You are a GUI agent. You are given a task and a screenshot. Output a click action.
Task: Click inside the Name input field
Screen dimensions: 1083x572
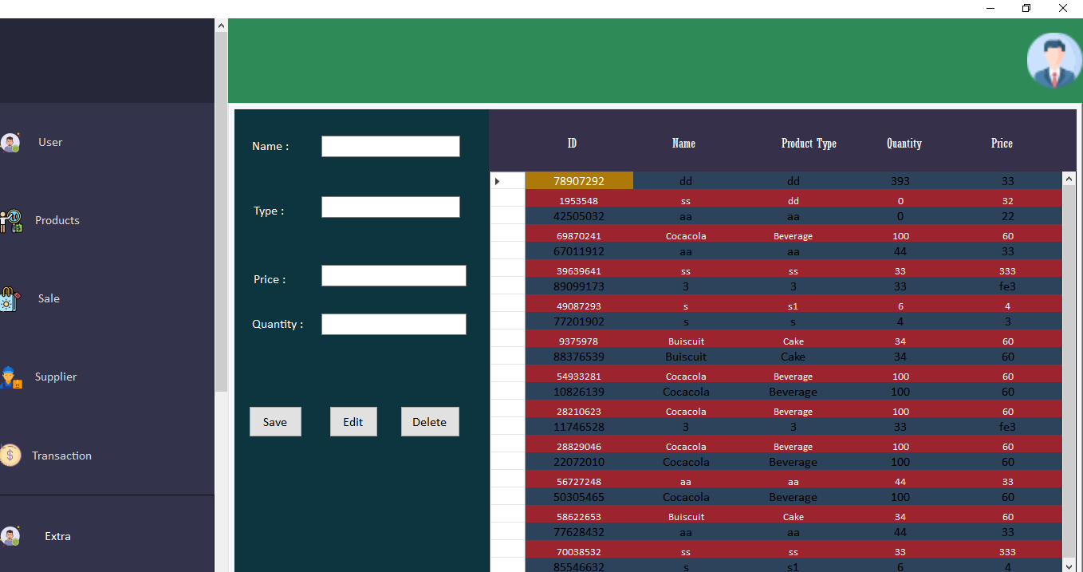[390, 146]
